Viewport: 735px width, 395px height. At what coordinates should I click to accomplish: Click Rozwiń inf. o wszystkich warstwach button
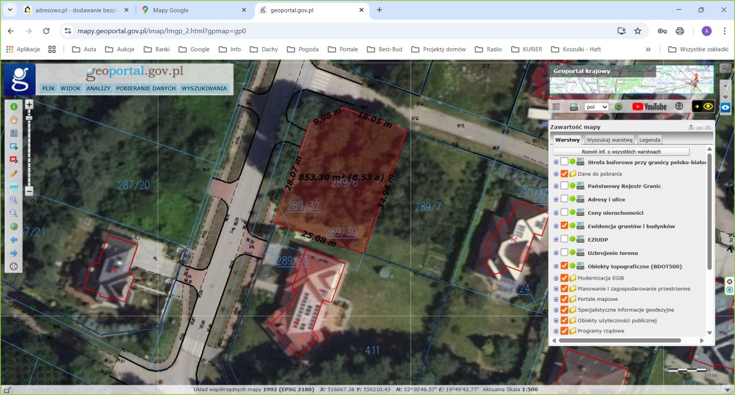point(621,152)
